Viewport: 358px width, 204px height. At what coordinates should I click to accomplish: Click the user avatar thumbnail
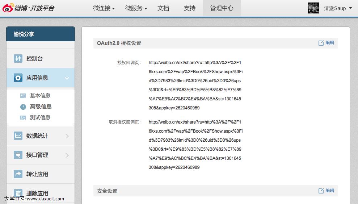pyautogui.click(x=313, y=8)
